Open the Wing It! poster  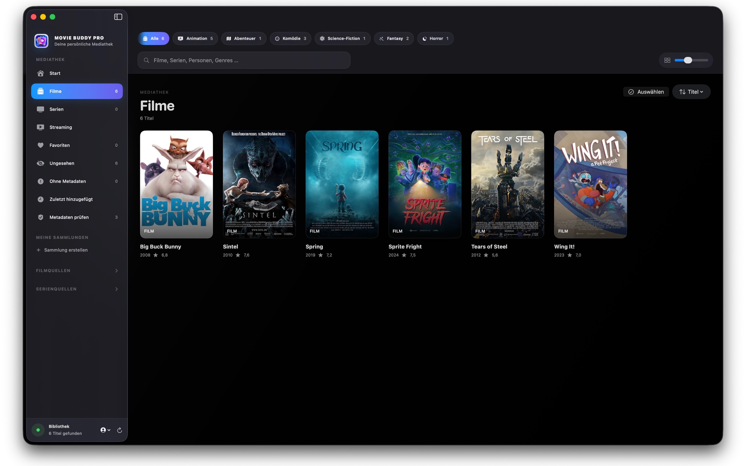click(590, 184)
